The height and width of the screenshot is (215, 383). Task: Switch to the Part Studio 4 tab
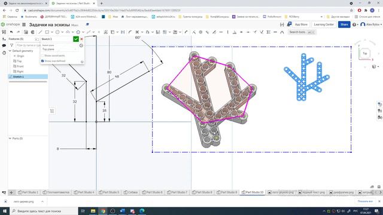[84, 192]
